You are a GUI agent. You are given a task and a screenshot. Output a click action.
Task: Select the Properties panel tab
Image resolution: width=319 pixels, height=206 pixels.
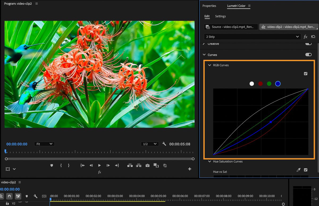click(x=209, y=6)
